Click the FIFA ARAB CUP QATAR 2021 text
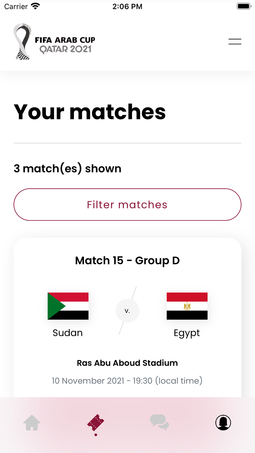Image resolution: width=255 pixels, height=453 pixels. pos(65,45)
